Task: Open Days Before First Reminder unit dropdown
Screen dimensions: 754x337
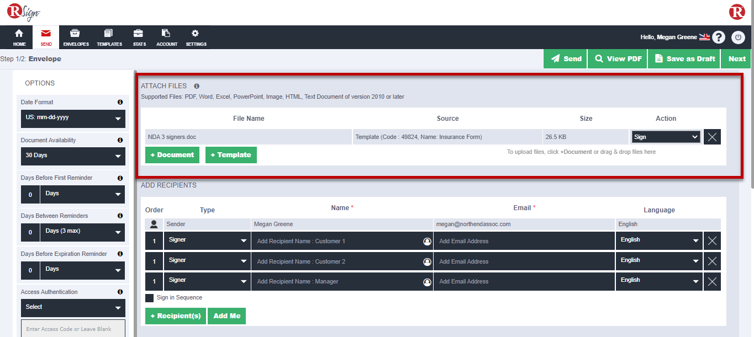Action: tap(82, 194)
